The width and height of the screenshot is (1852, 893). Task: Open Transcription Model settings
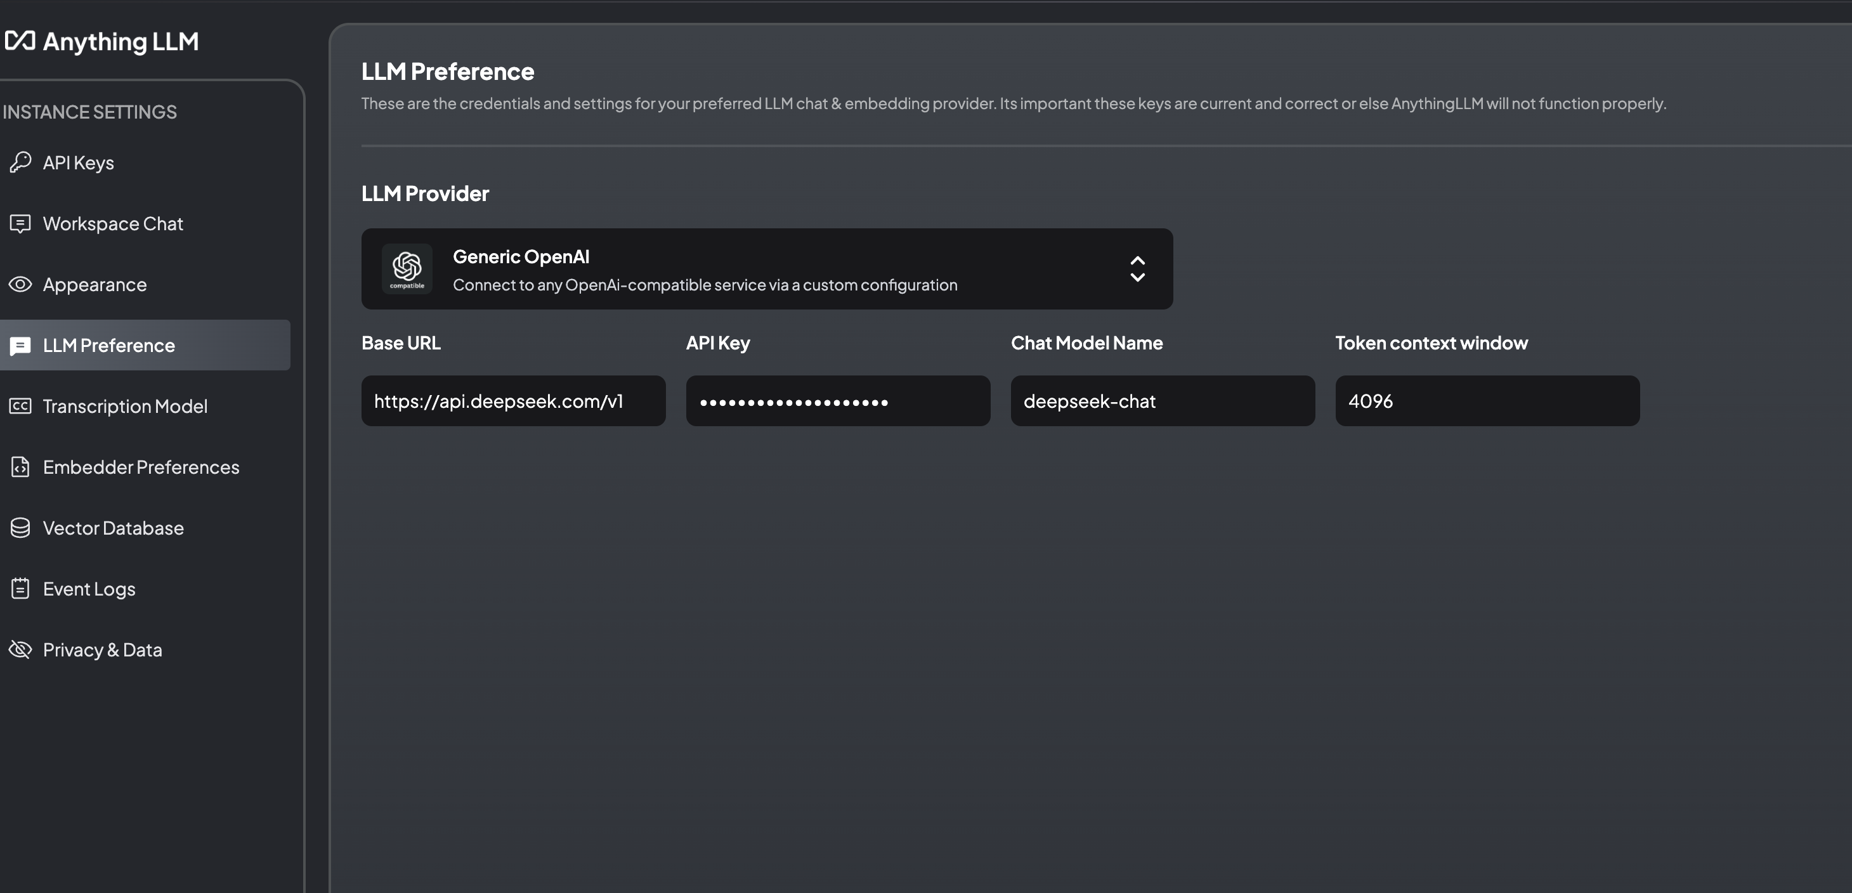tap(145, 407)
